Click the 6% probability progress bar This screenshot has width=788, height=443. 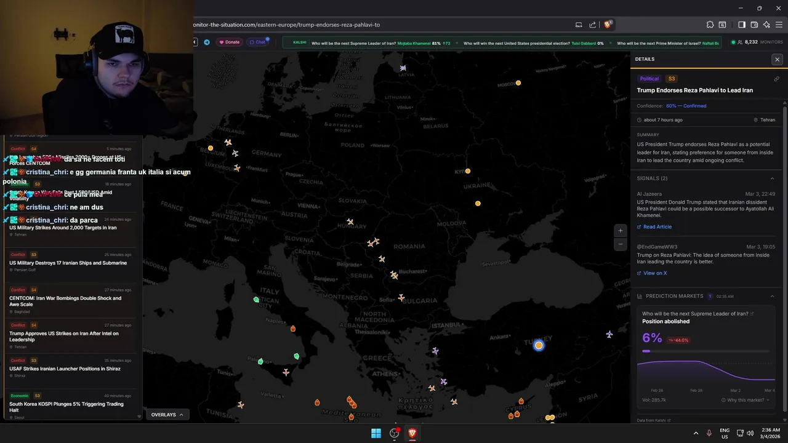pyautogui.click(x=706, y=351)
